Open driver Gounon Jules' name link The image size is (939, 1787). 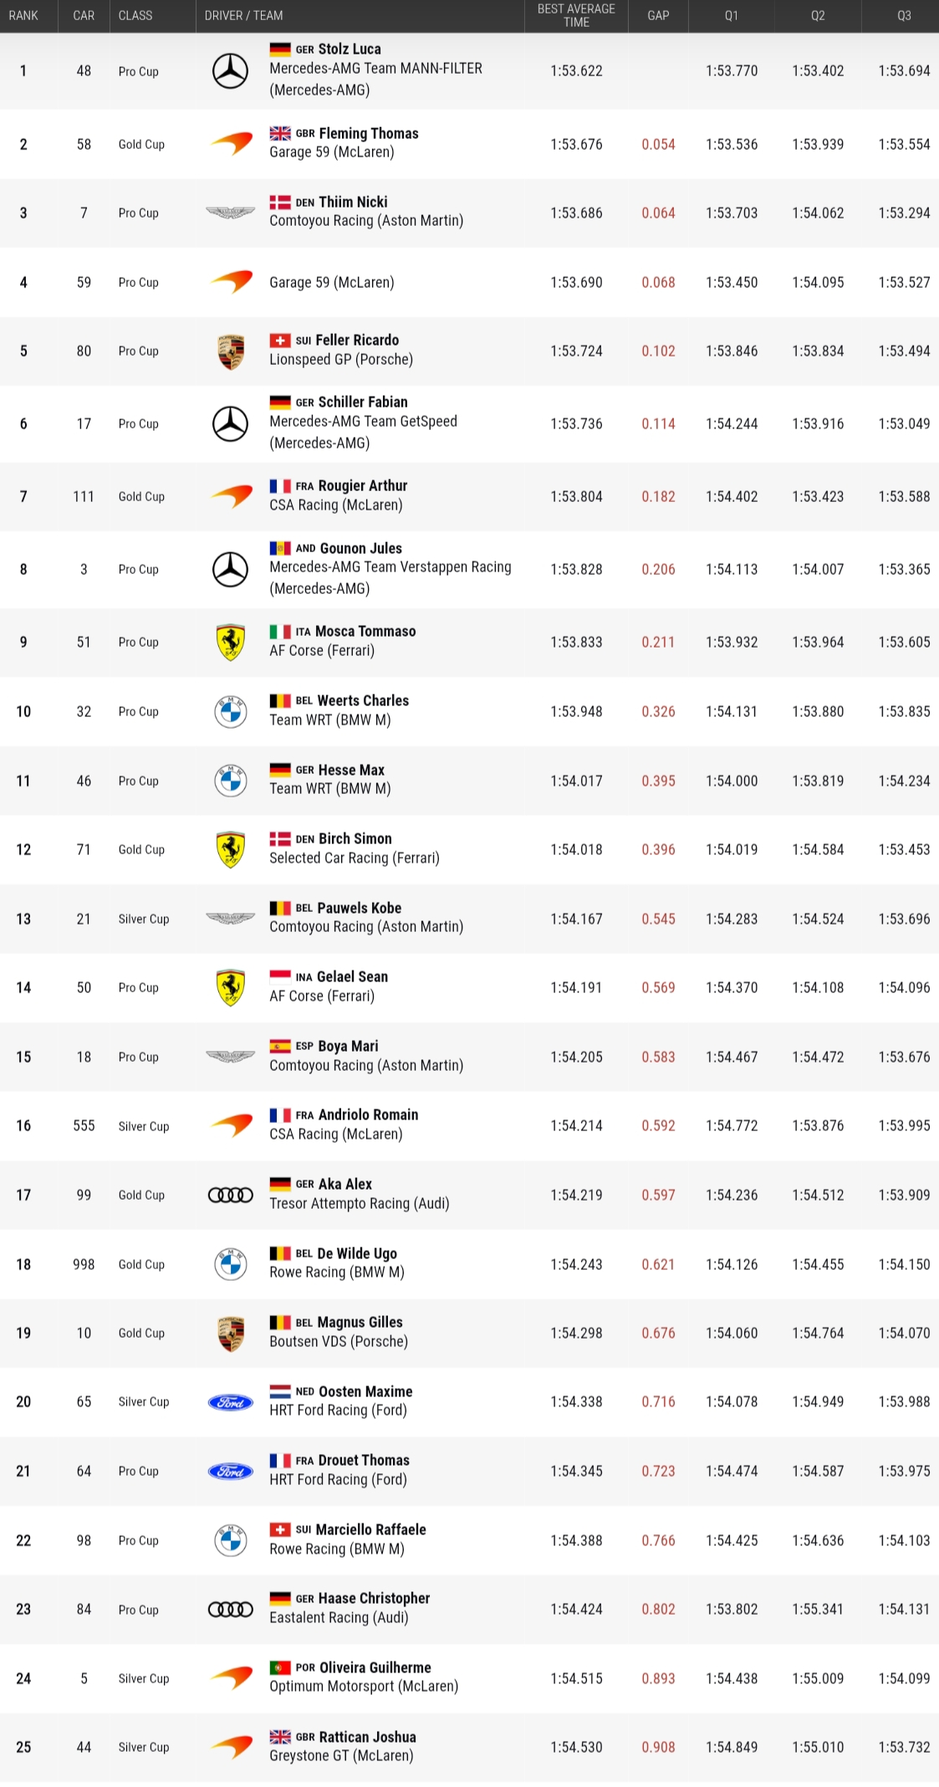360,549
